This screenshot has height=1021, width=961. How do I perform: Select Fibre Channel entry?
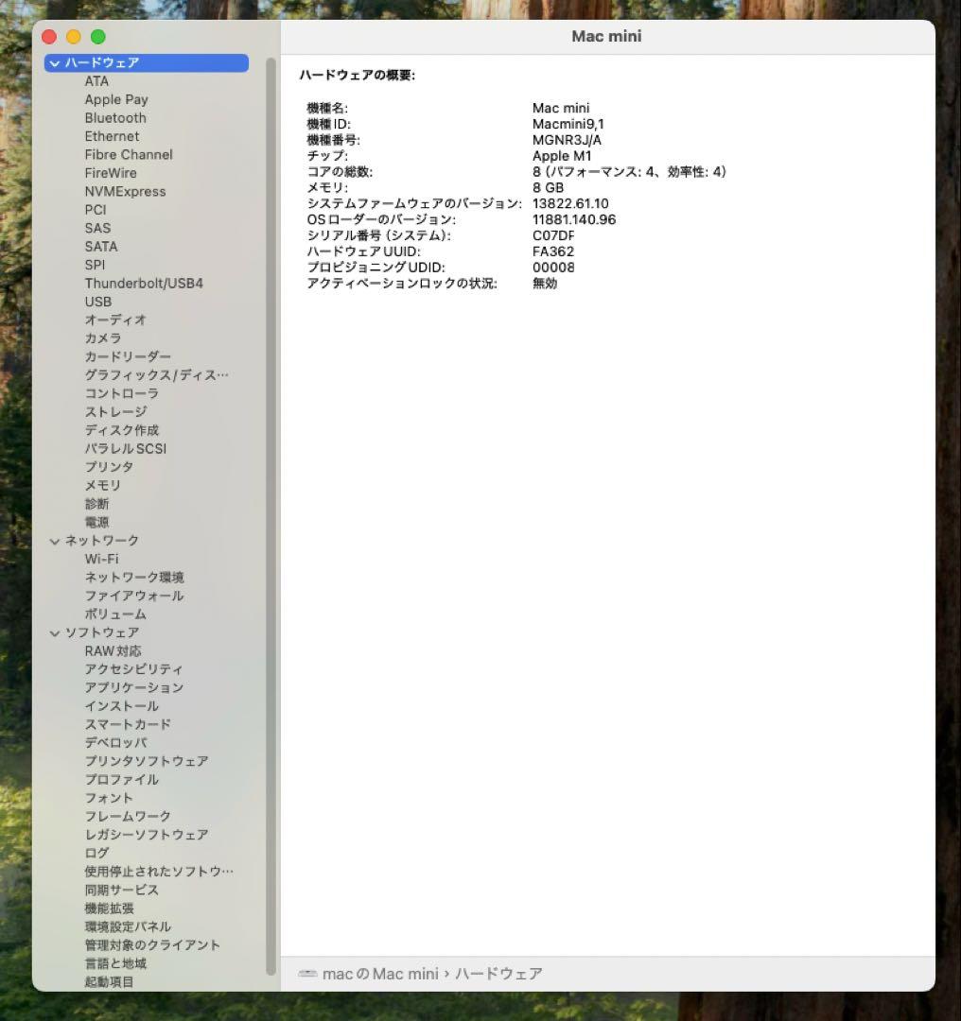coord(129,154)
